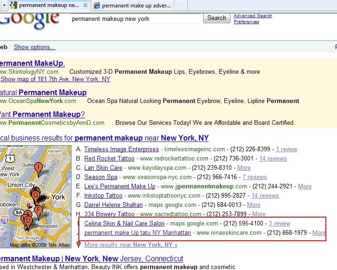Click the phone number '(212) 226-8399'

250,149
